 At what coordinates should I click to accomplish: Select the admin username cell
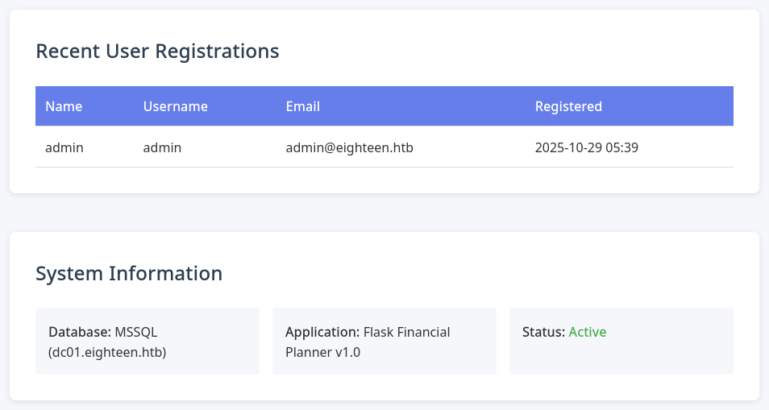162,147
